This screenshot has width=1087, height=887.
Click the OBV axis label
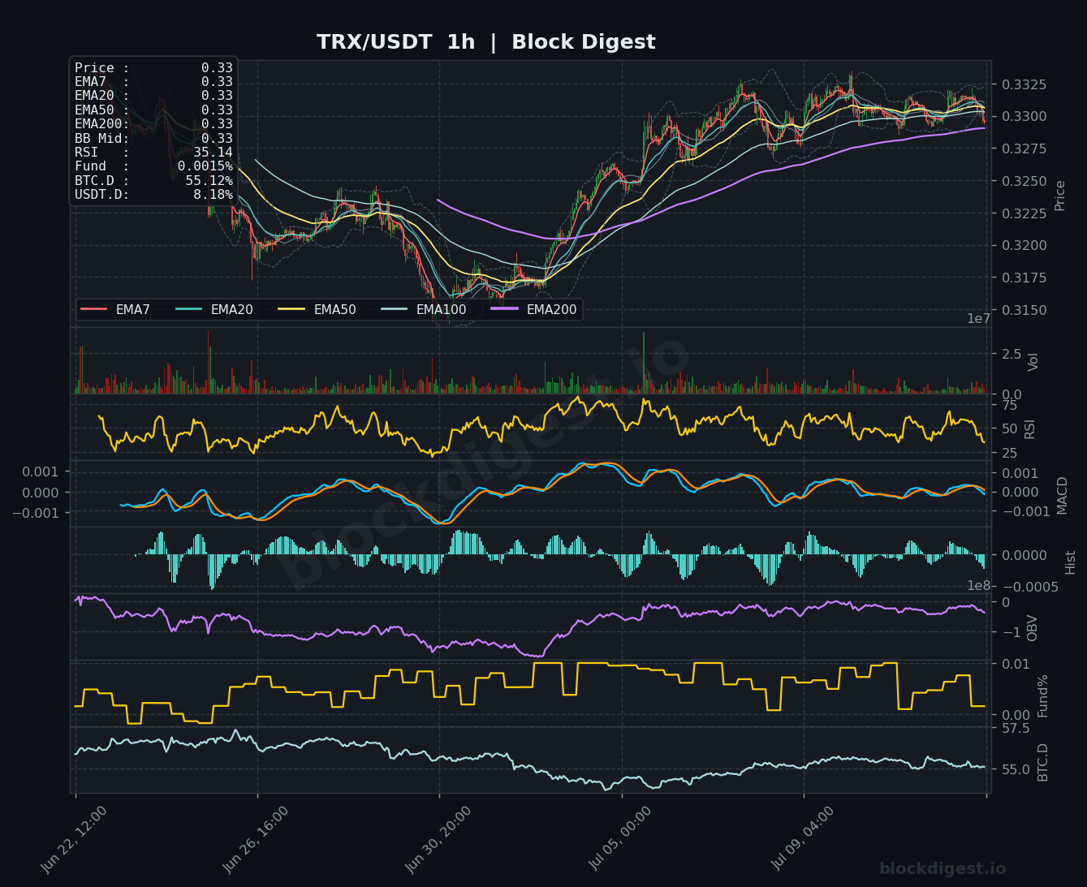1033,628
